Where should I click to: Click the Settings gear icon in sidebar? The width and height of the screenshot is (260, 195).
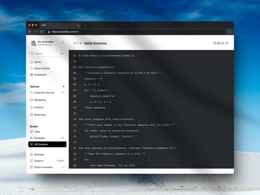coord(31,154)
